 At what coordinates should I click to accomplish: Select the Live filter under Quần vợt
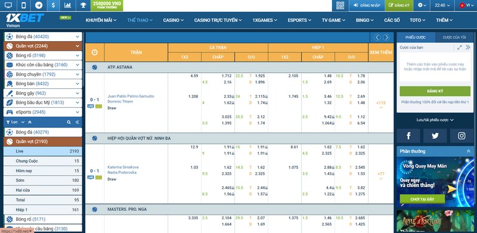pos(43,151)
